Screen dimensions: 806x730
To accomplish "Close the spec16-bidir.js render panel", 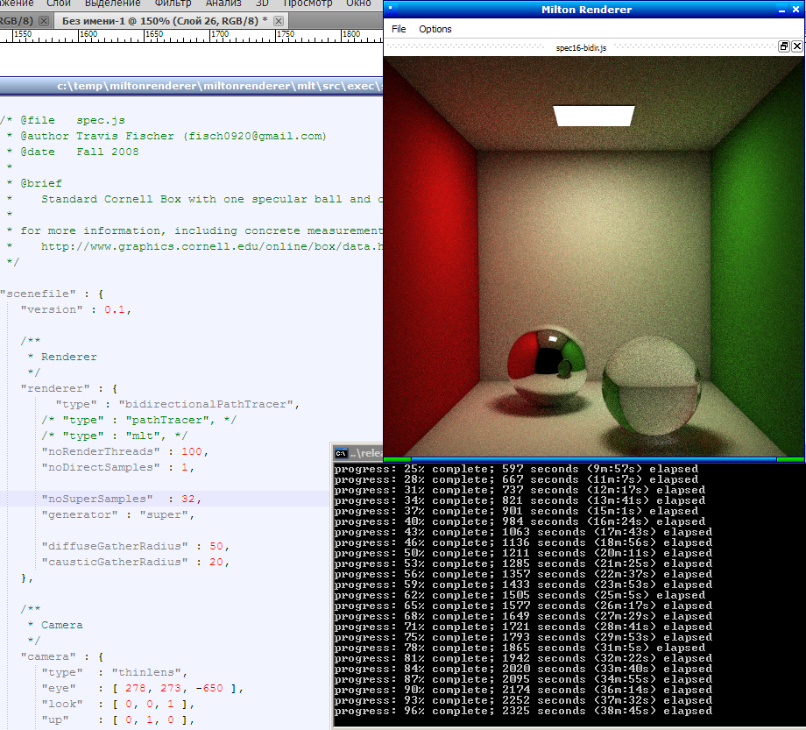I will [x=796, y=47].
